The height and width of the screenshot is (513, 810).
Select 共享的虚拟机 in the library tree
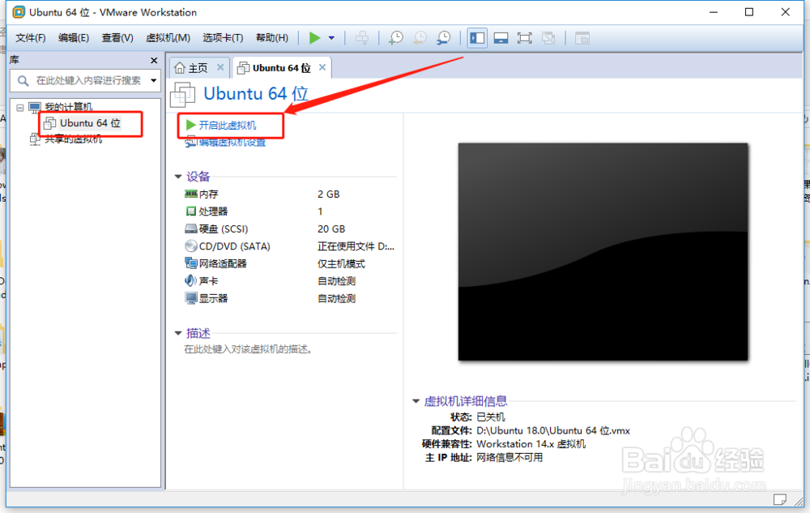click(x=74, y=139)
